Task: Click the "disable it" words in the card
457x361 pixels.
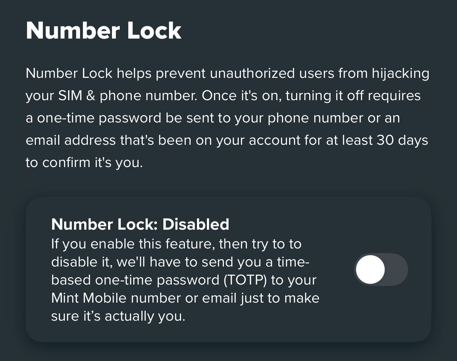Action: 81,262
